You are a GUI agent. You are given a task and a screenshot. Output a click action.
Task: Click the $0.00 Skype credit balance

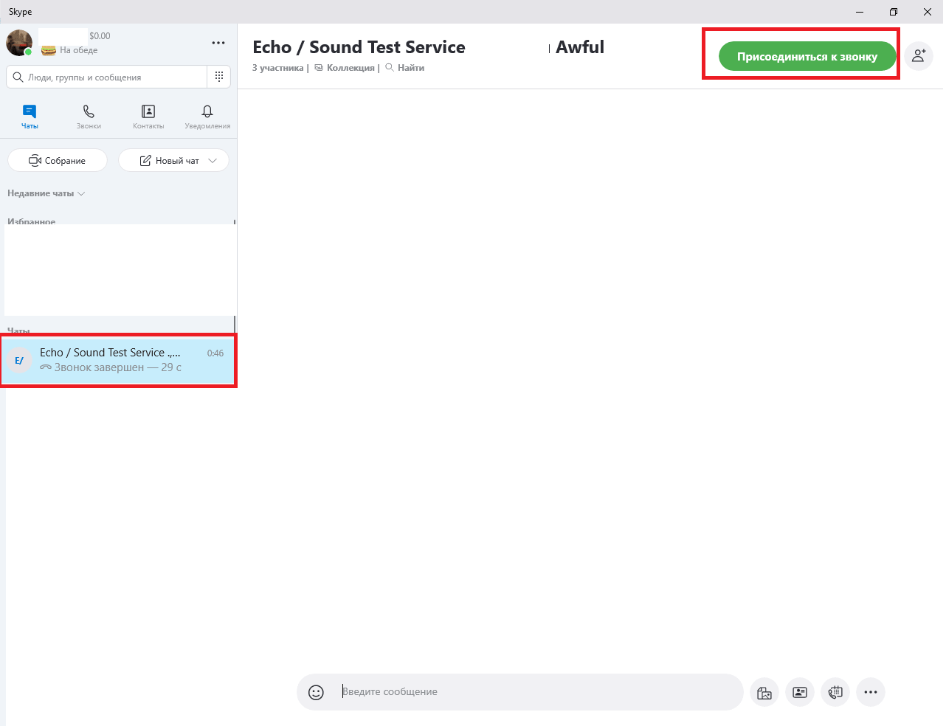(100, 35)
